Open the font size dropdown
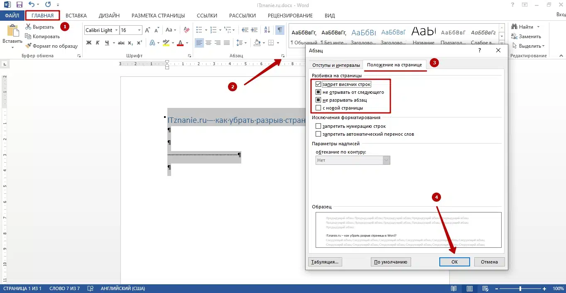566x293 pixels. click(139, 30)
